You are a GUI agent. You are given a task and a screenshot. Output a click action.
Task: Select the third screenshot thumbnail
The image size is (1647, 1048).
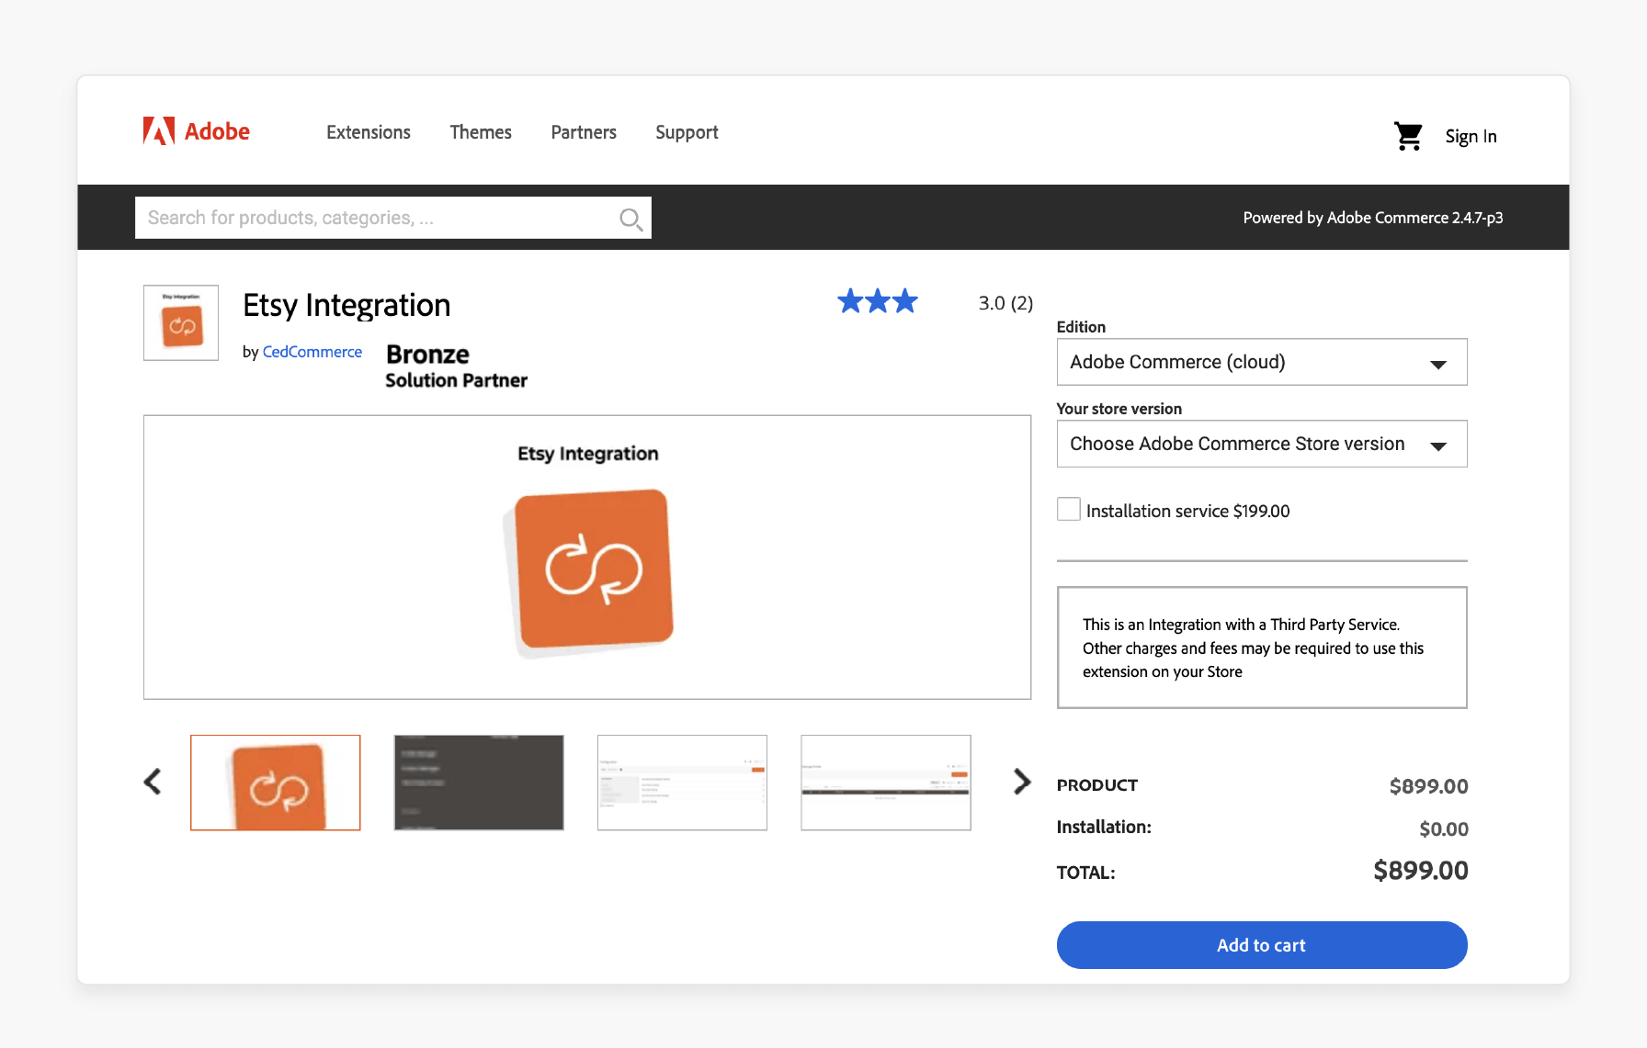pyautogui.click(x=682, y=783)
